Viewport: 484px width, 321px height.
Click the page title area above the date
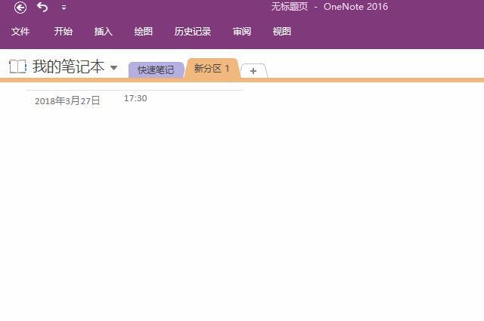(135, 85)
